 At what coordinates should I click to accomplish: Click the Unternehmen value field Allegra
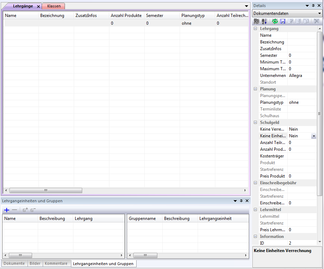click(302, 76)
